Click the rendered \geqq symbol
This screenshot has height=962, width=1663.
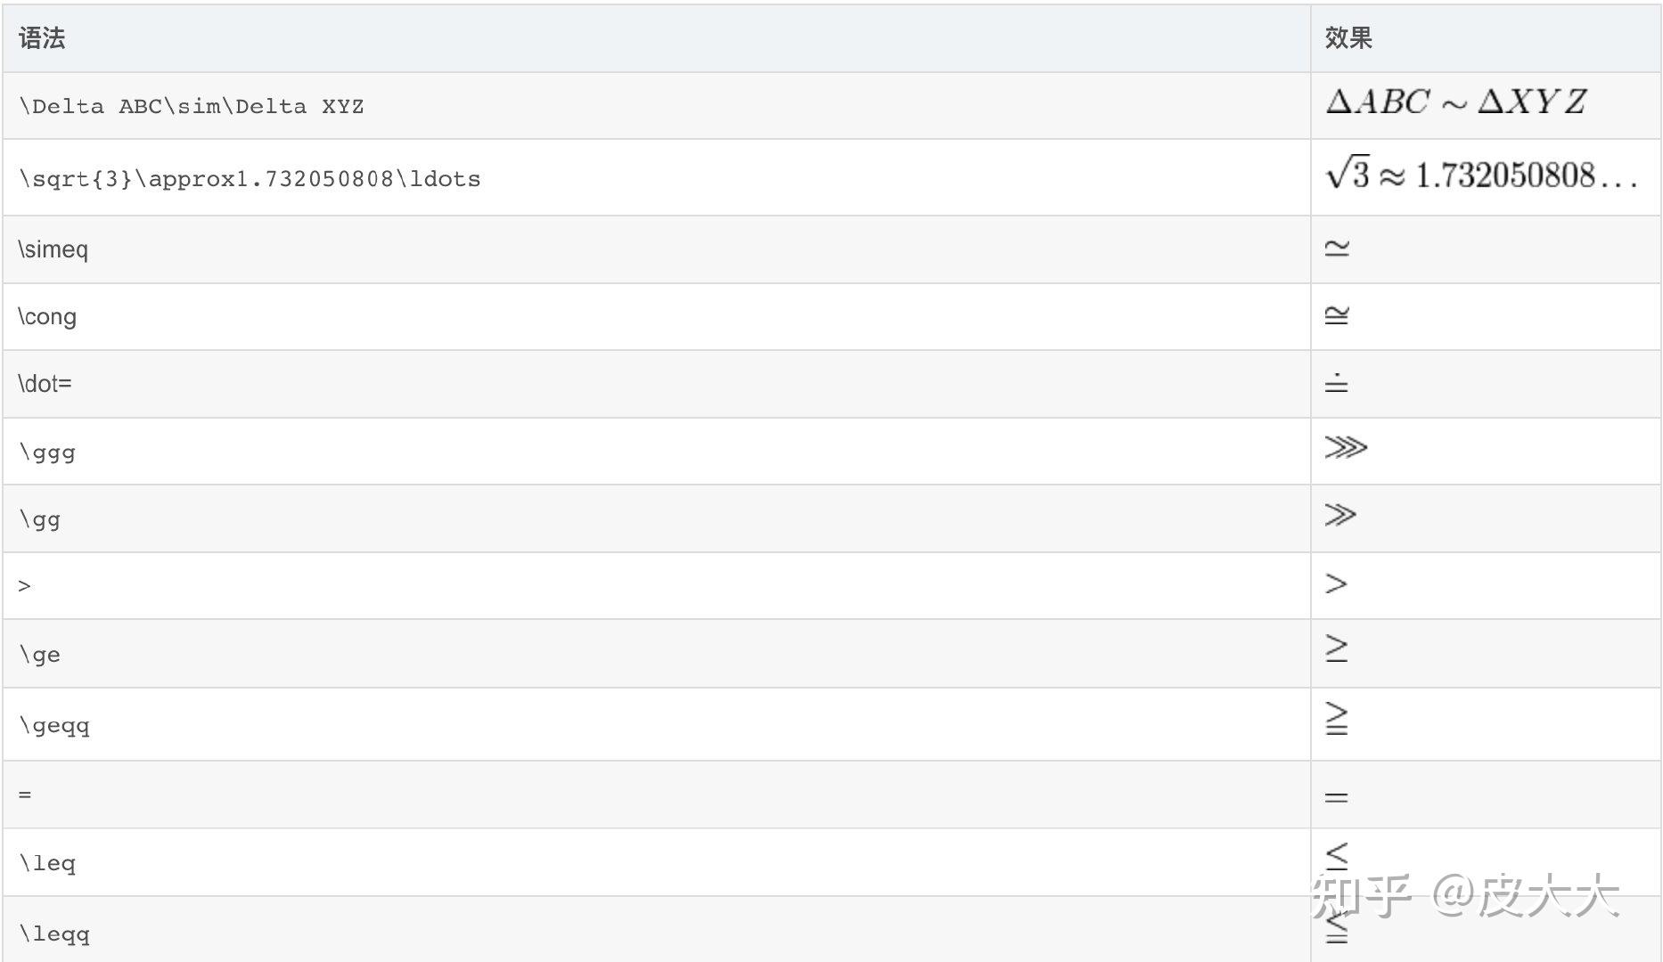point(1336,719)
